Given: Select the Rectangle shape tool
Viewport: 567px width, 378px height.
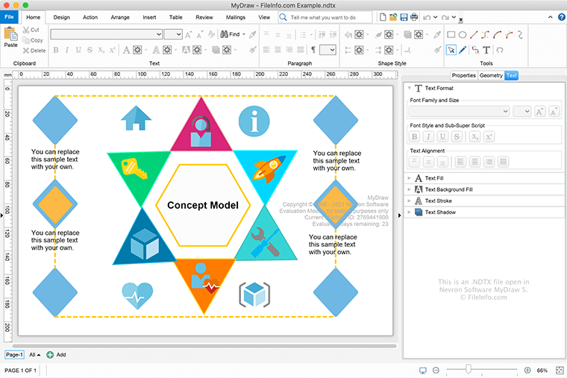Looking at the screenshot, I should (x=451, y=34).
